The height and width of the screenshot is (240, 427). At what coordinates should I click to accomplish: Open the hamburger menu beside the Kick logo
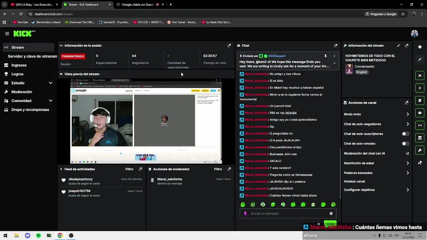tap(7, 34)
